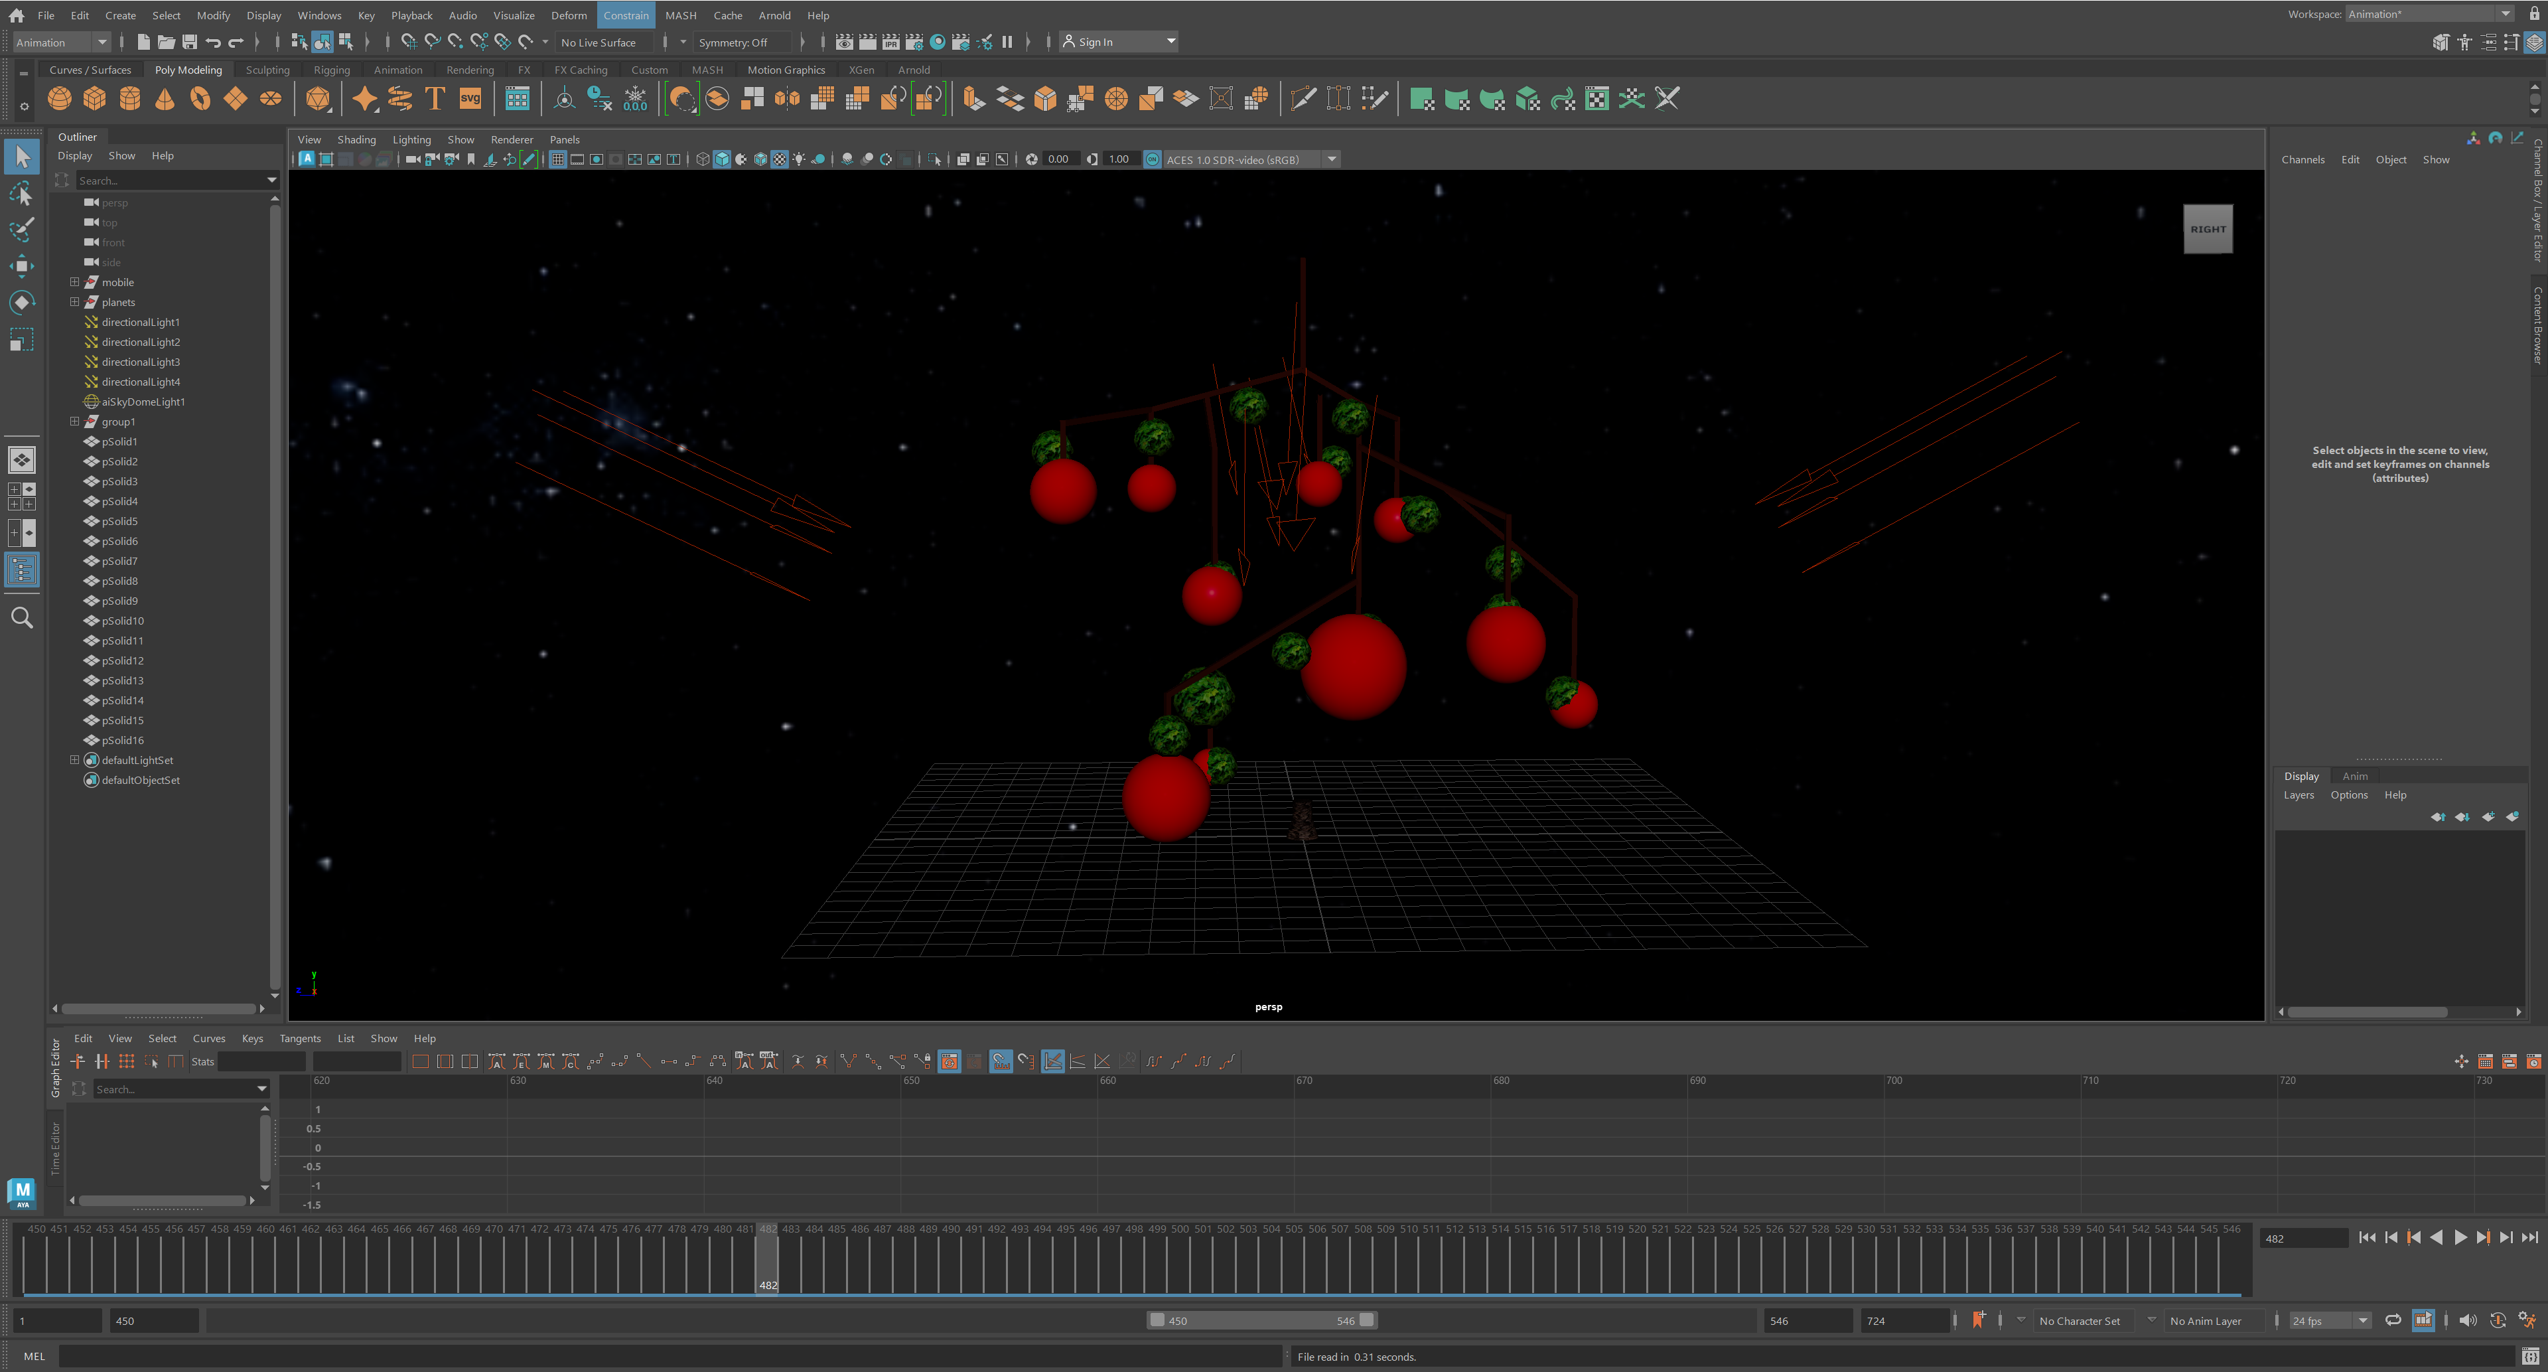Click the RIGHT face of the view cube
This screenshot has height=1372, width=2548.
pos(2208,230)
